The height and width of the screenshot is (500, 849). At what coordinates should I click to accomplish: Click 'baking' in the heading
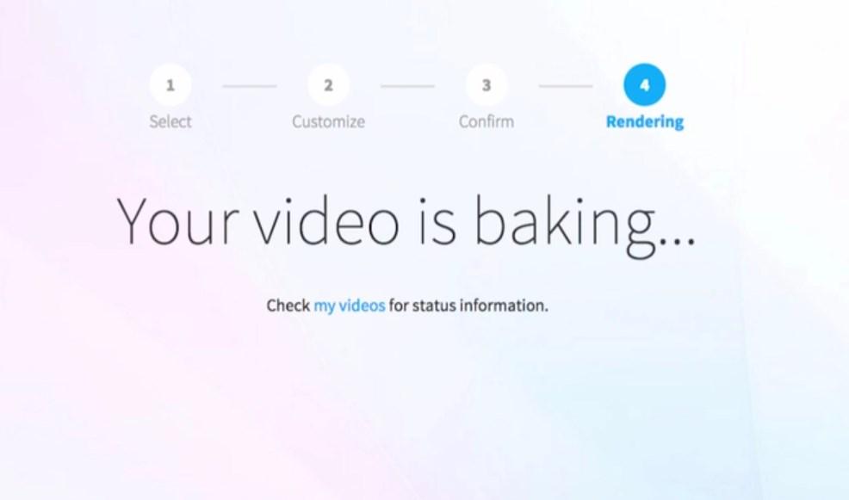tap(565, 225)
